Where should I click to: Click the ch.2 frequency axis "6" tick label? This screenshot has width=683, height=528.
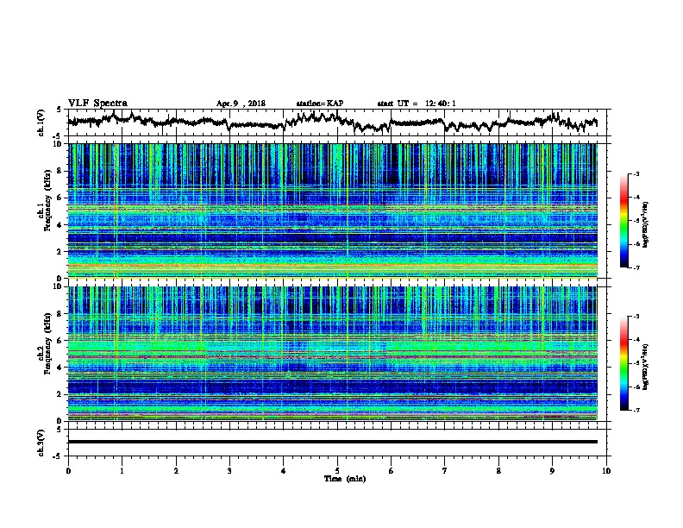tap(60, 341)
